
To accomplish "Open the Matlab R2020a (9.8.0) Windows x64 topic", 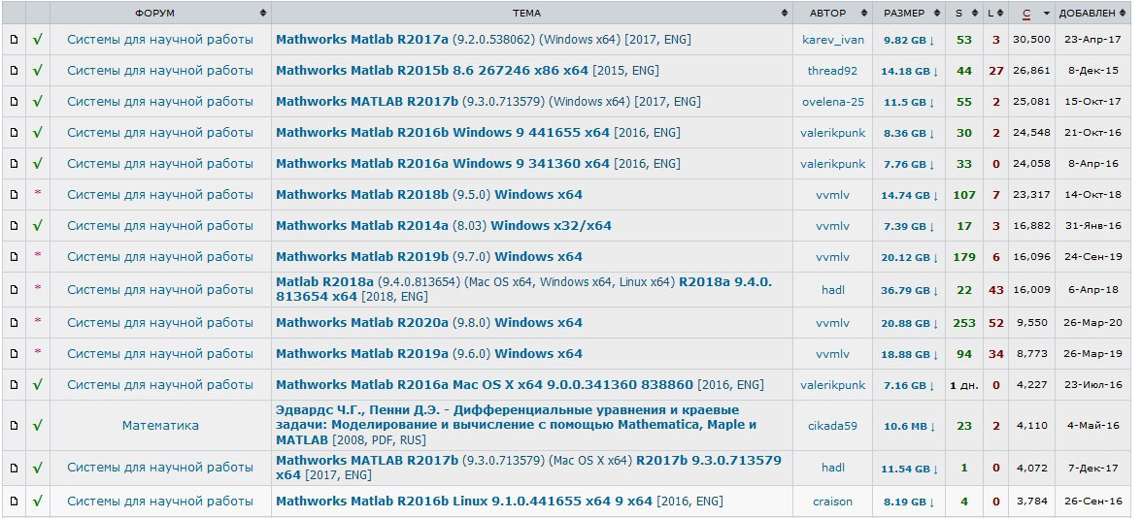I will point(429,322).
